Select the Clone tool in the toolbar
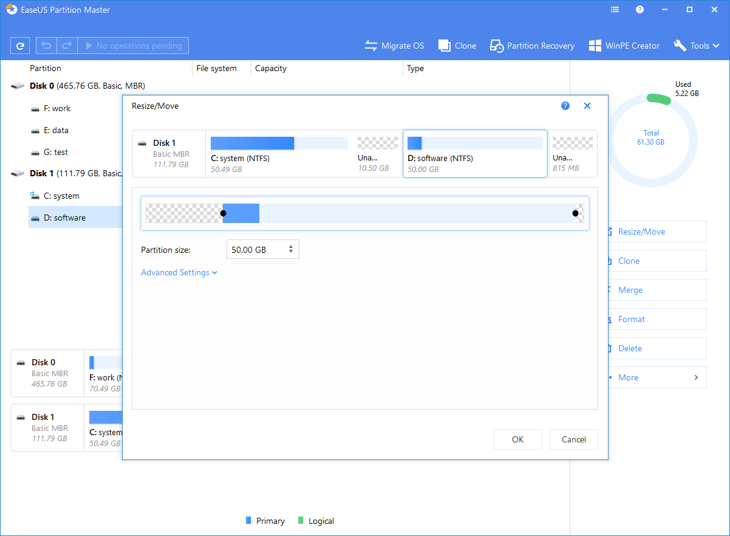 click(457, 46)
